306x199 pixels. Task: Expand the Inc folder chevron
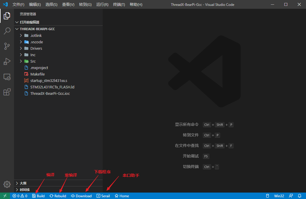[21, 55]
